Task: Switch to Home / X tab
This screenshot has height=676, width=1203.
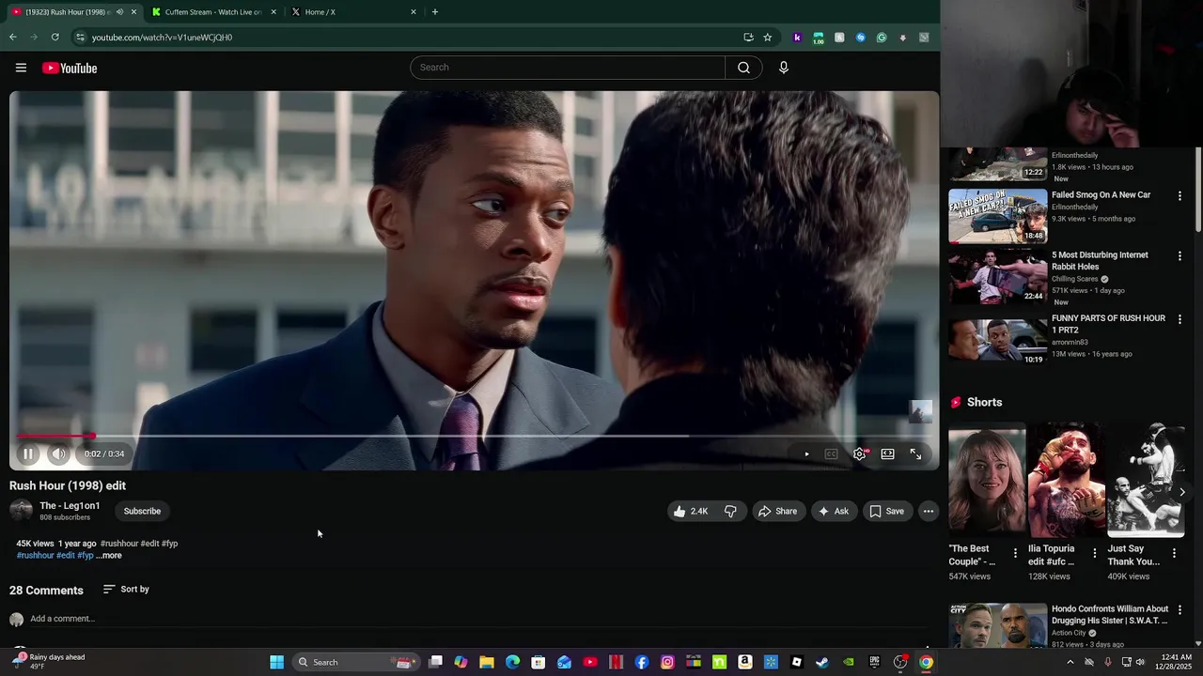Action: click(x=352, y=12)
